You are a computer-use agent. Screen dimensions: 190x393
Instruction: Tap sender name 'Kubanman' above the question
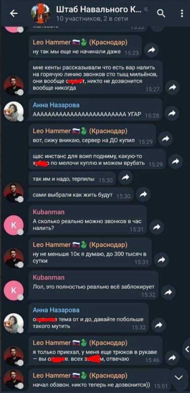pos(49,212)
